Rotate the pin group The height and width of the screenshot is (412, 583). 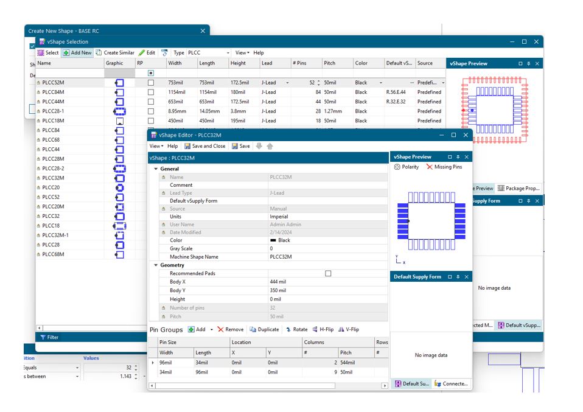tap(296, 330)
